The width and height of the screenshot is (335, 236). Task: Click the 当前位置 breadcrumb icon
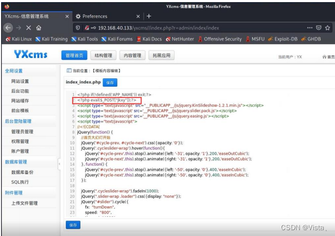69,70
